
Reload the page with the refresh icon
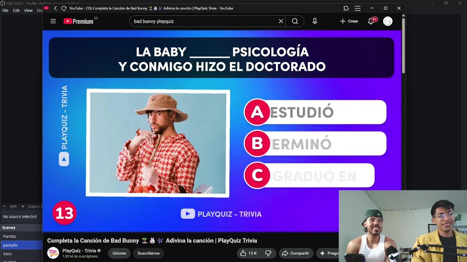[x=64, y=8]
